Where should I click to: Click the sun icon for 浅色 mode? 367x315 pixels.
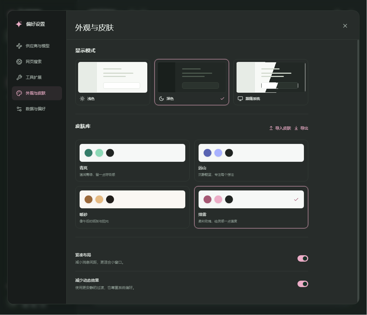82,98
